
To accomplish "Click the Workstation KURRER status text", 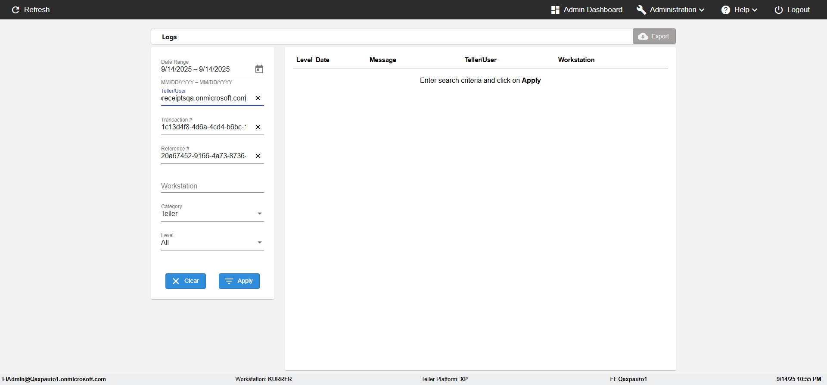I will pyautogui.click(x=264, y=379).
